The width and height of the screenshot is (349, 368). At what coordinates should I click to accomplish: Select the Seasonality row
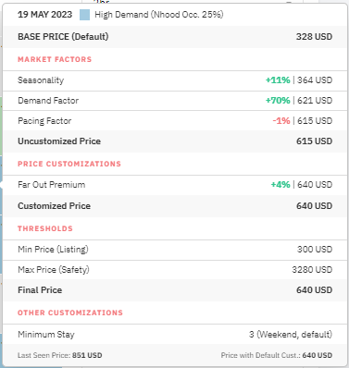coord(175,80)
